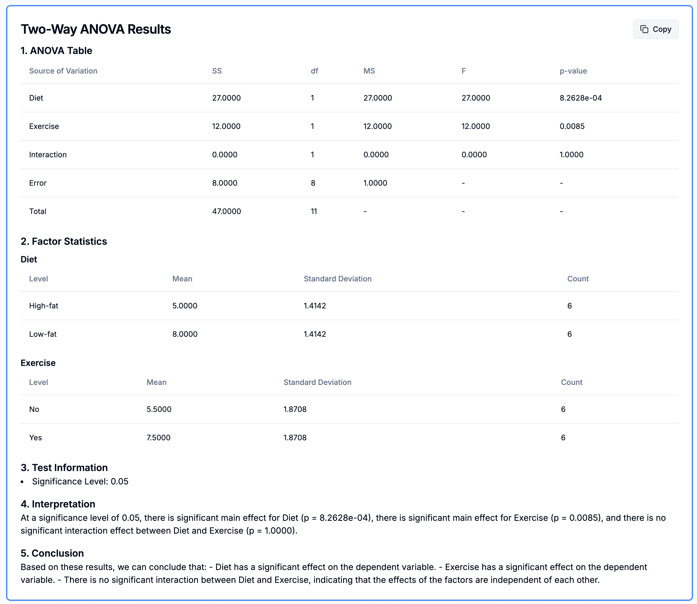Image resolution: width=697 pixels, height=604 pixels.
Task: Click the Total df value 11
Action: pos(314,211)
